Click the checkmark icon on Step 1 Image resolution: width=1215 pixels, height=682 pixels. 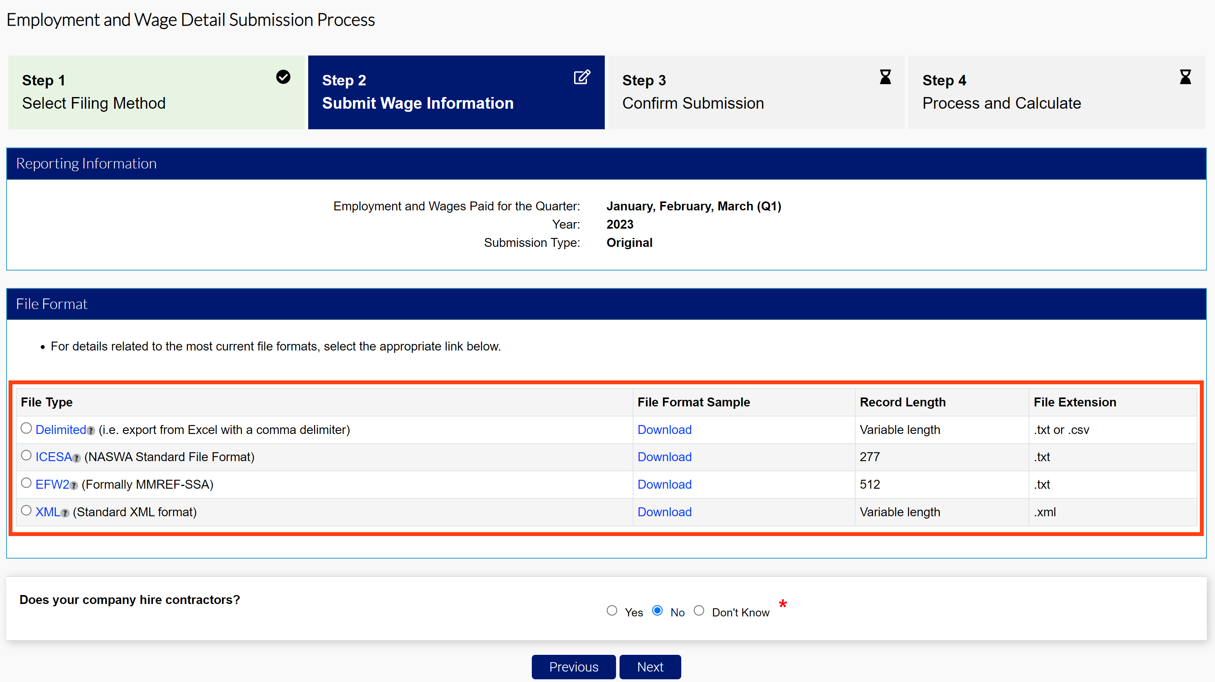[283, 77]
